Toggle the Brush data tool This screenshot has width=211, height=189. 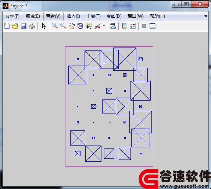[x=97, y=26]
